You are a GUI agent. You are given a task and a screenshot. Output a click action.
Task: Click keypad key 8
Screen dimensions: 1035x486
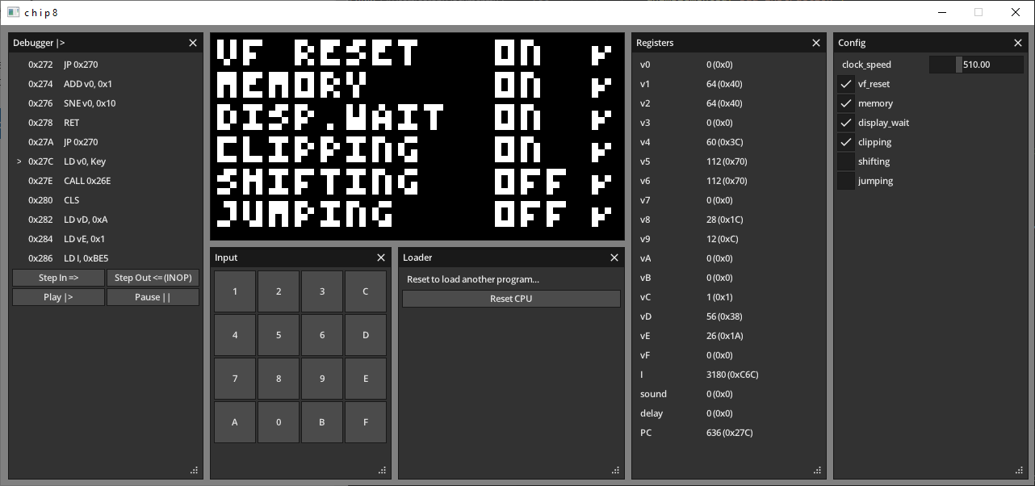point(279,379)
